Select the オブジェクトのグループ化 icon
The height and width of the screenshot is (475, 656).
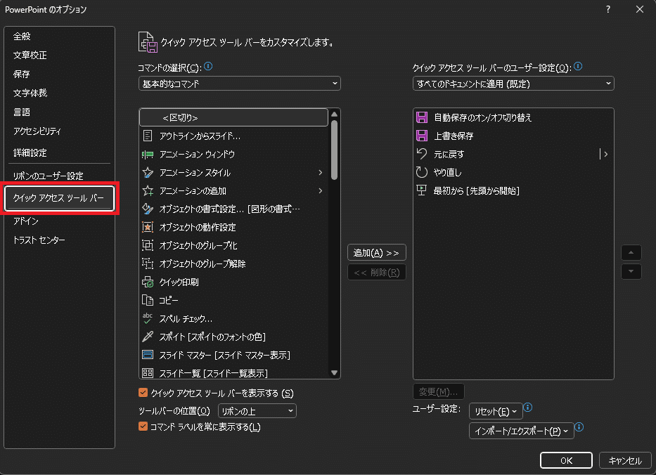(x=147, y=245)
